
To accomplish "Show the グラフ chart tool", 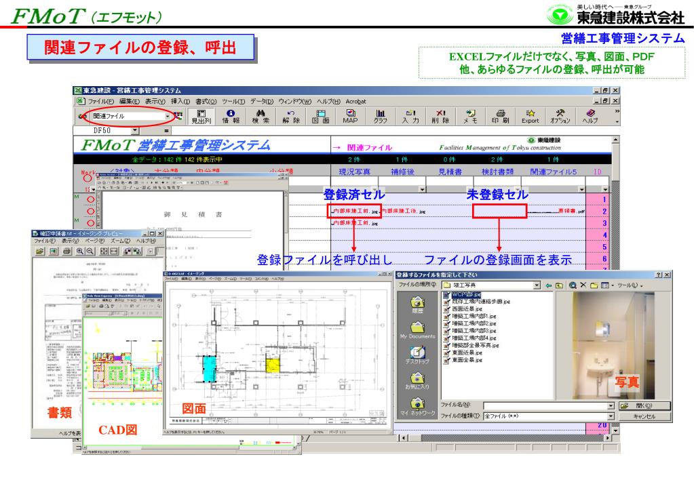I will [x=380, y=117].
